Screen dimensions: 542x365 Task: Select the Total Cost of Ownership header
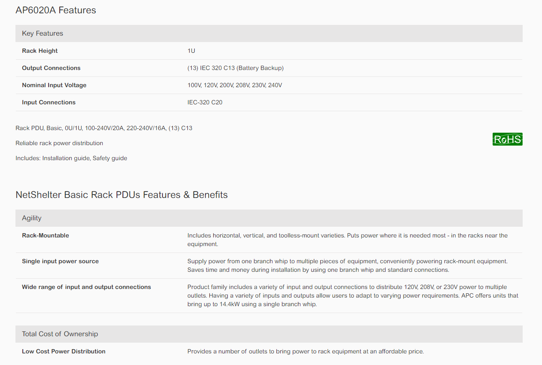click(x=60, y=334)
